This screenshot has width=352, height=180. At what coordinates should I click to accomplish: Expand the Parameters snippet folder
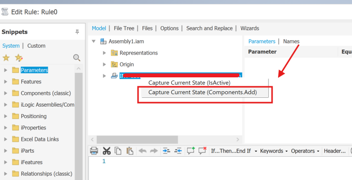[5, 70]
